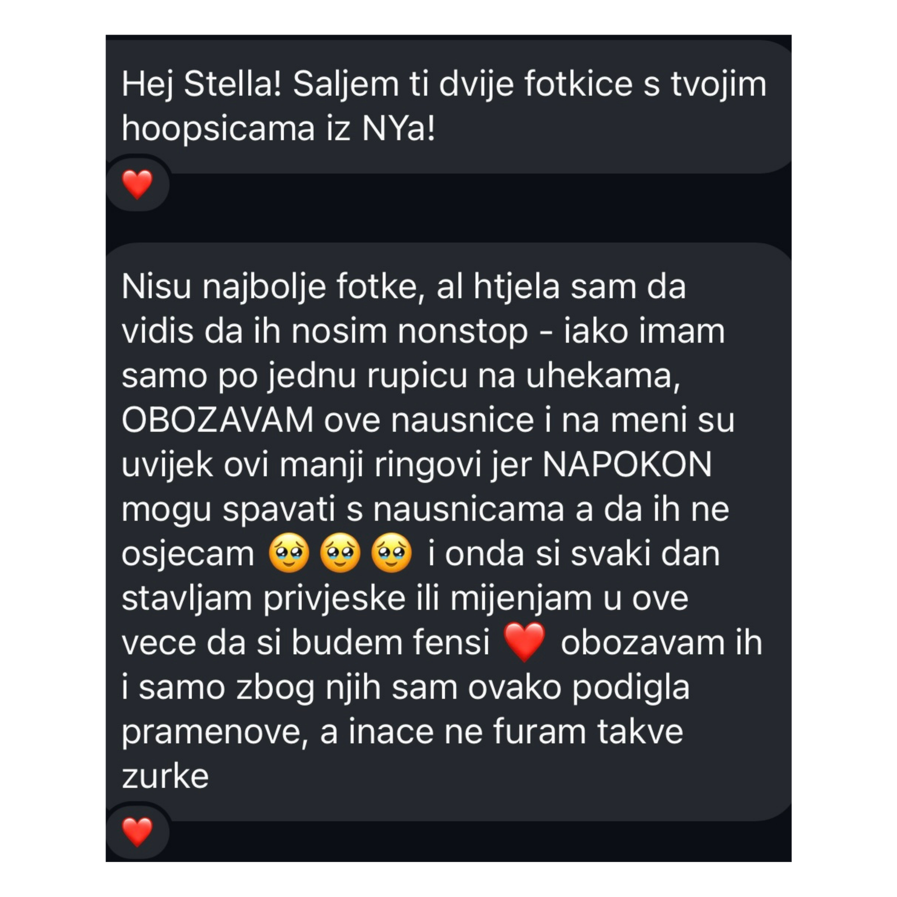The width and height of the screenshot is (897, 897).
Task: Click the first pleading face emoji
Action: click(x=290, y=553)
